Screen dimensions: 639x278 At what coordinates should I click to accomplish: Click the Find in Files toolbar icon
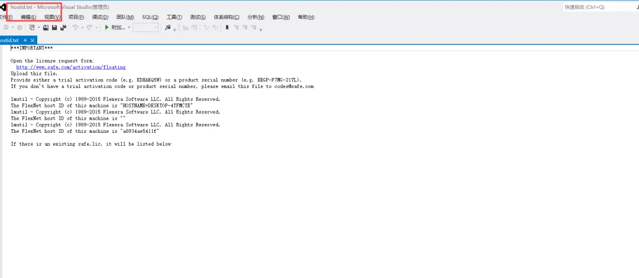[167, 28]
